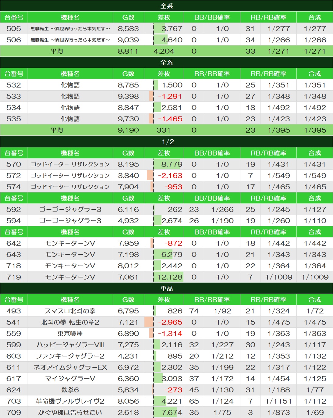
Task: Click combined rate 1/69 in row 709
Action: coord(315,413)
